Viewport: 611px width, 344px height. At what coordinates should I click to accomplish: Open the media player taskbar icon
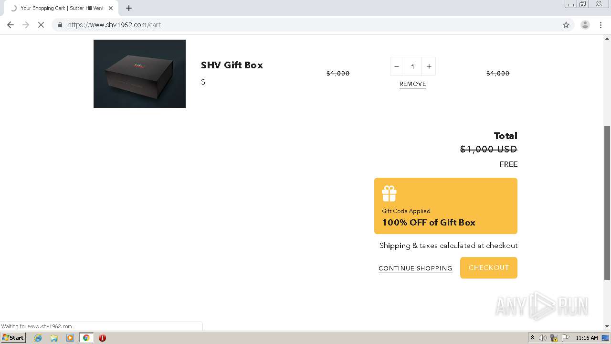(70, 338)
